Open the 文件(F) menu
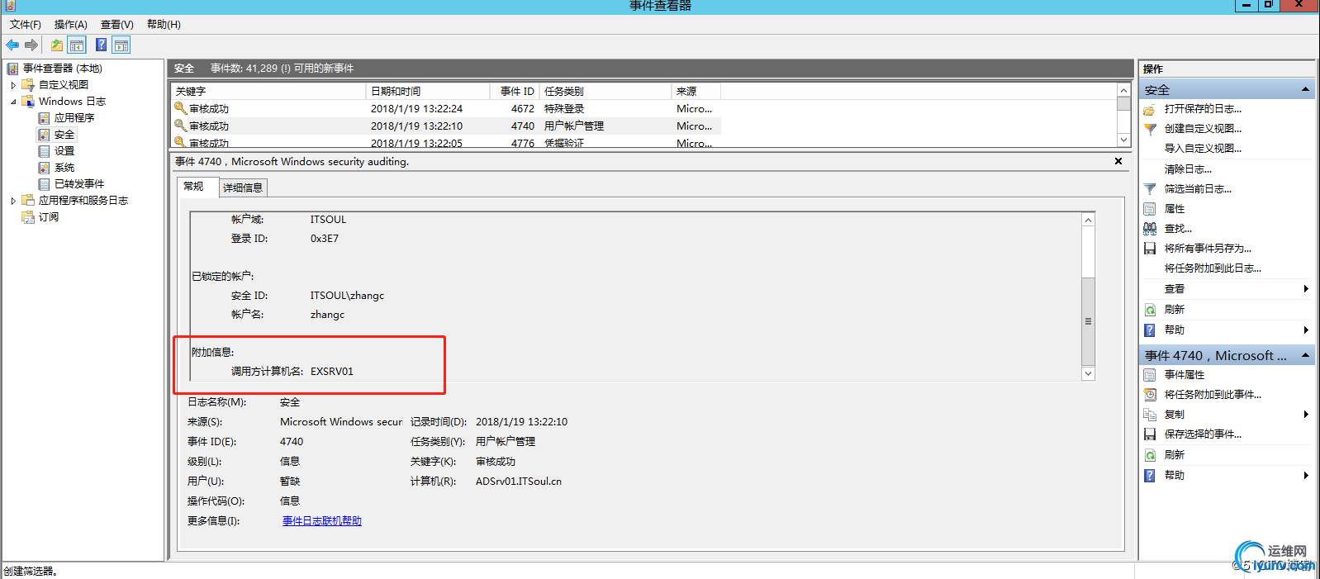This screenshot has height=579, width=1320. 26,24
